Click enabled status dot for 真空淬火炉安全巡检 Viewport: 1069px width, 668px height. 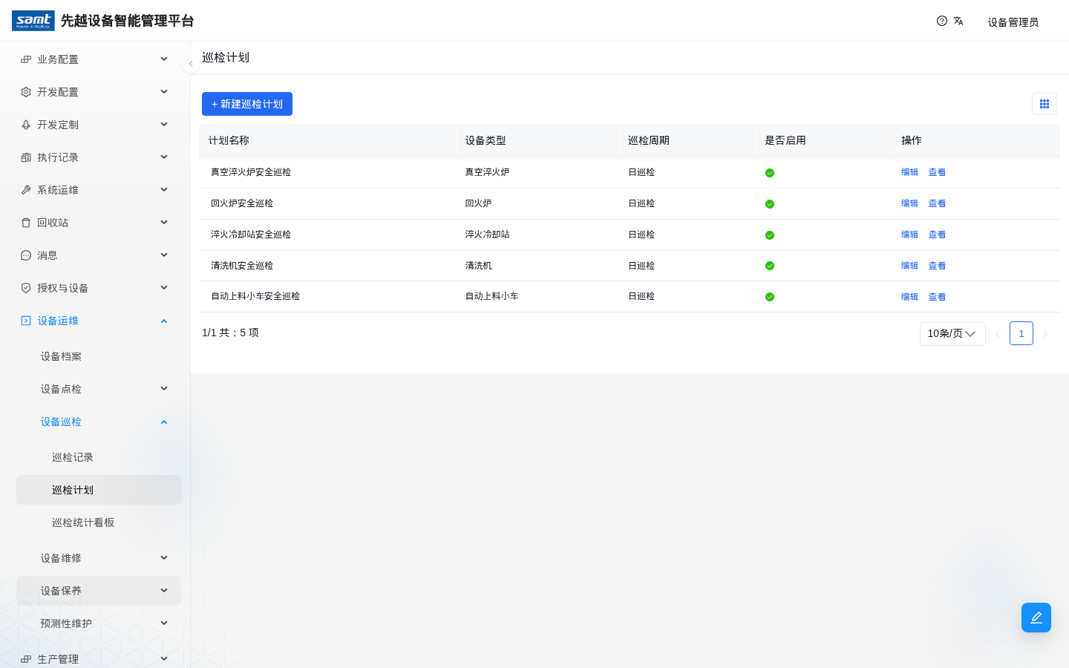[x=770, y=173]
